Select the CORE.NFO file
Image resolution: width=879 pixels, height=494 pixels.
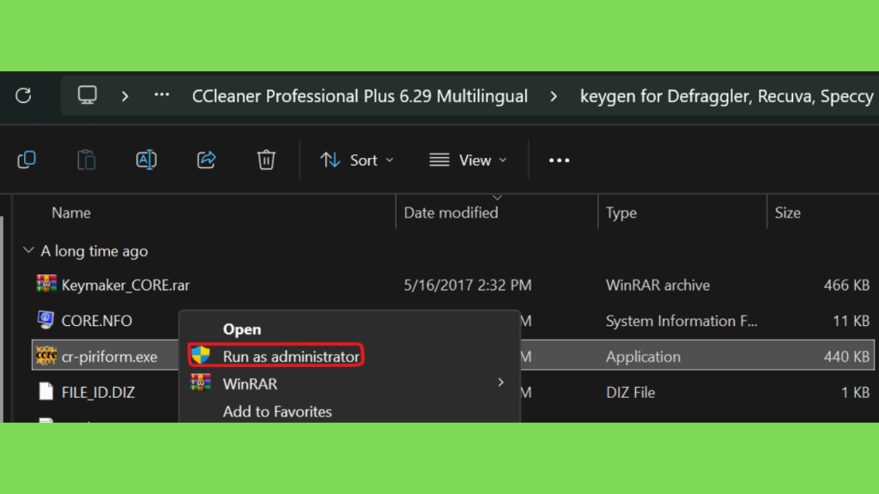(x=96, y=321)
